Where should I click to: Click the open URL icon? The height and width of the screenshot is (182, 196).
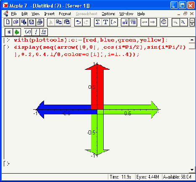click(x=24, y=22)
